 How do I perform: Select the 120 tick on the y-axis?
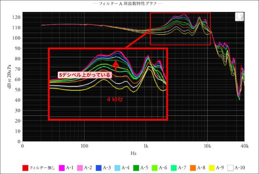16,17
